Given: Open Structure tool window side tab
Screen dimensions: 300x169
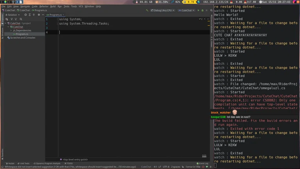Looking at the screenshot, I should tap(2, 33).
